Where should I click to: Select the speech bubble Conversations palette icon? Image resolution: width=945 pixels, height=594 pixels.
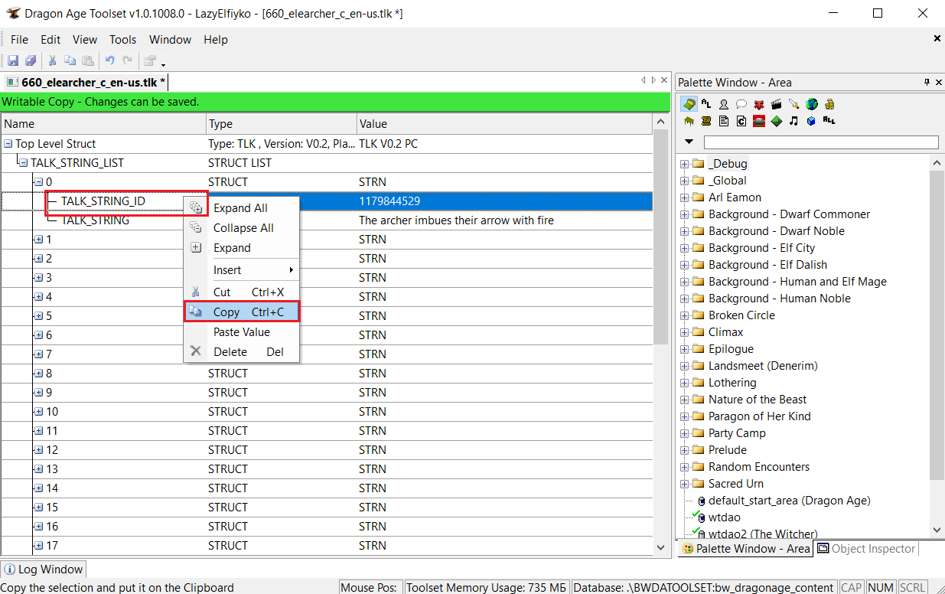coord(741,104)
